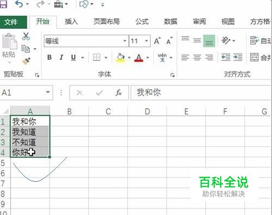The width and height of the screenshot is (272, 215).
Task: Click the Decrease Indent icon
Action: coord(226,57)
